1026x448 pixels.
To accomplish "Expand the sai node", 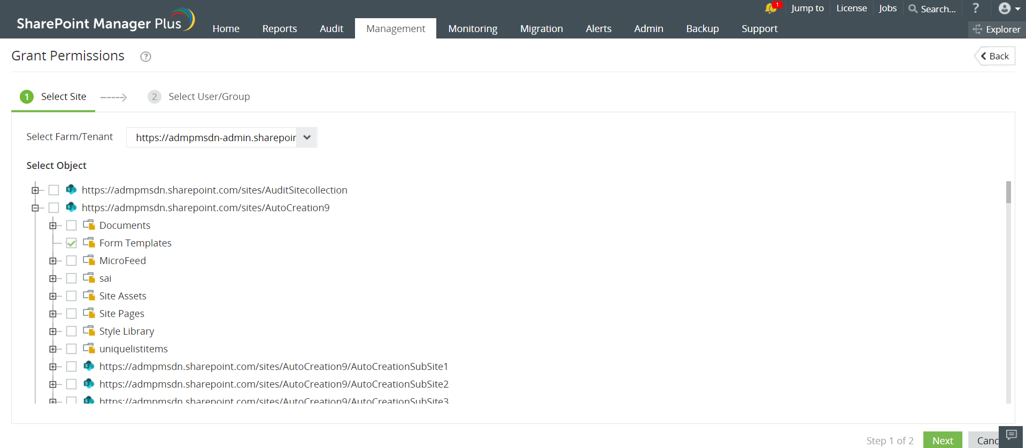I will [52, 278].
